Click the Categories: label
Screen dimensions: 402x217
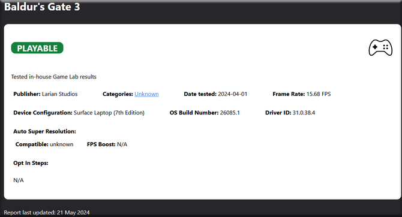coord(118,94)
